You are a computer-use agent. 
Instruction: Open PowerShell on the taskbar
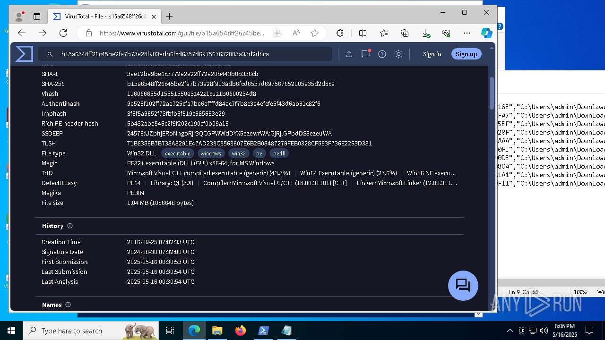click(x=263, y=331)
